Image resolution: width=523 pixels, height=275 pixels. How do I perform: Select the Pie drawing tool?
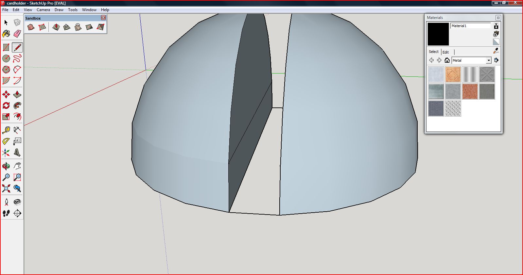6,81
